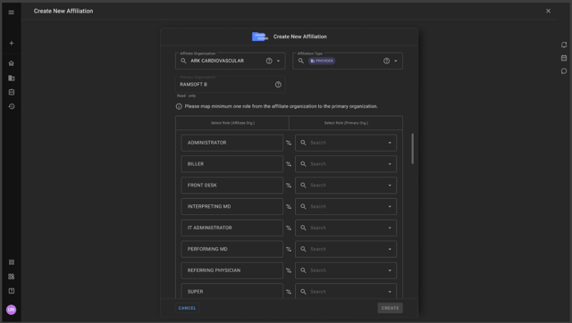
Task: Click help icon in Affiliation Type field
Action: pyautogui.click(x=386, y=61)
